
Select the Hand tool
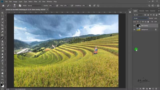(2, 73)
